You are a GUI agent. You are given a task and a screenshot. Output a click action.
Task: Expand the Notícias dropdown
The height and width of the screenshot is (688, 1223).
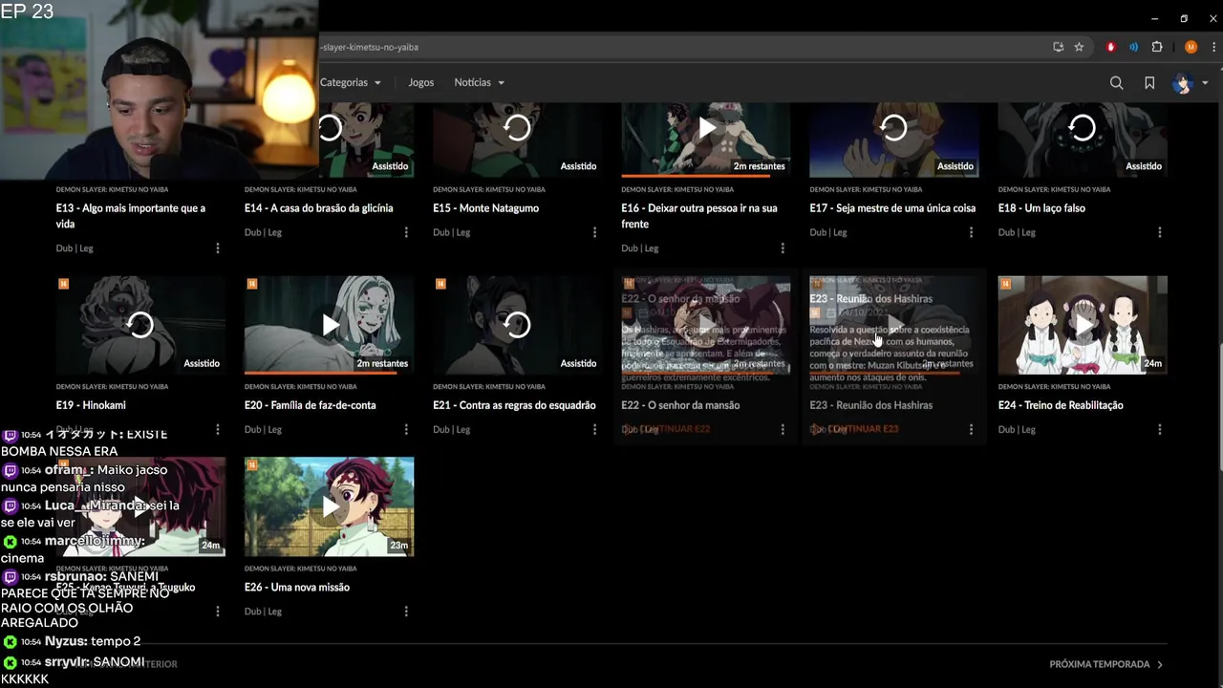pyautogui.click(x=479, y=83)
